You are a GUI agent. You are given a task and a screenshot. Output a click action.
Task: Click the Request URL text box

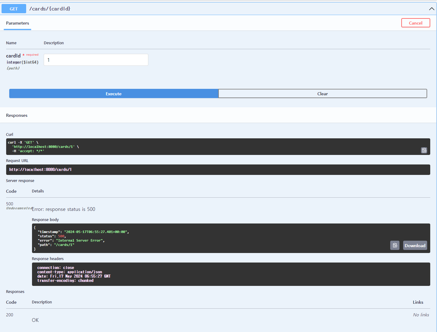(218, 170)
